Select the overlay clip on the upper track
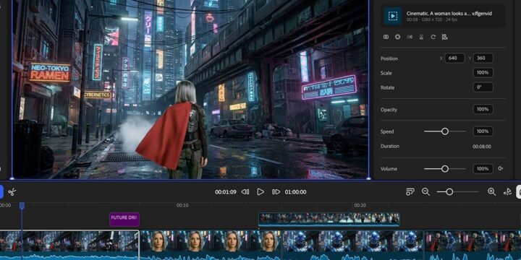This screenshot has width=521, height=260. coord(329,220)
